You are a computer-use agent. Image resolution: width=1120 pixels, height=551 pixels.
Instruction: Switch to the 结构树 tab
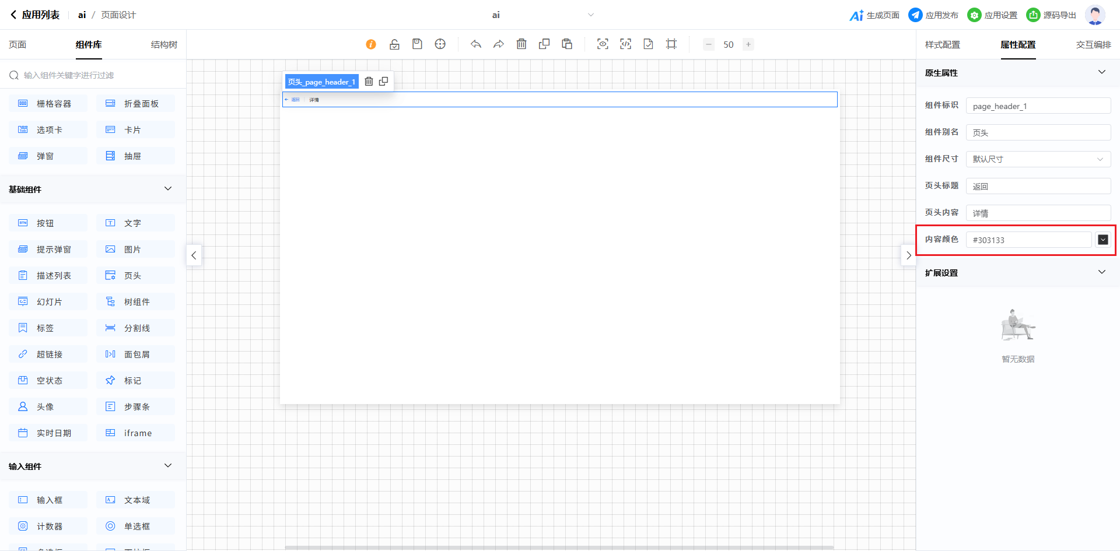pyautogui.click(x=164, y=45)
